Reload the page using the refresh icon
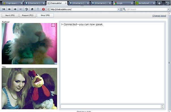 [26, 9]
